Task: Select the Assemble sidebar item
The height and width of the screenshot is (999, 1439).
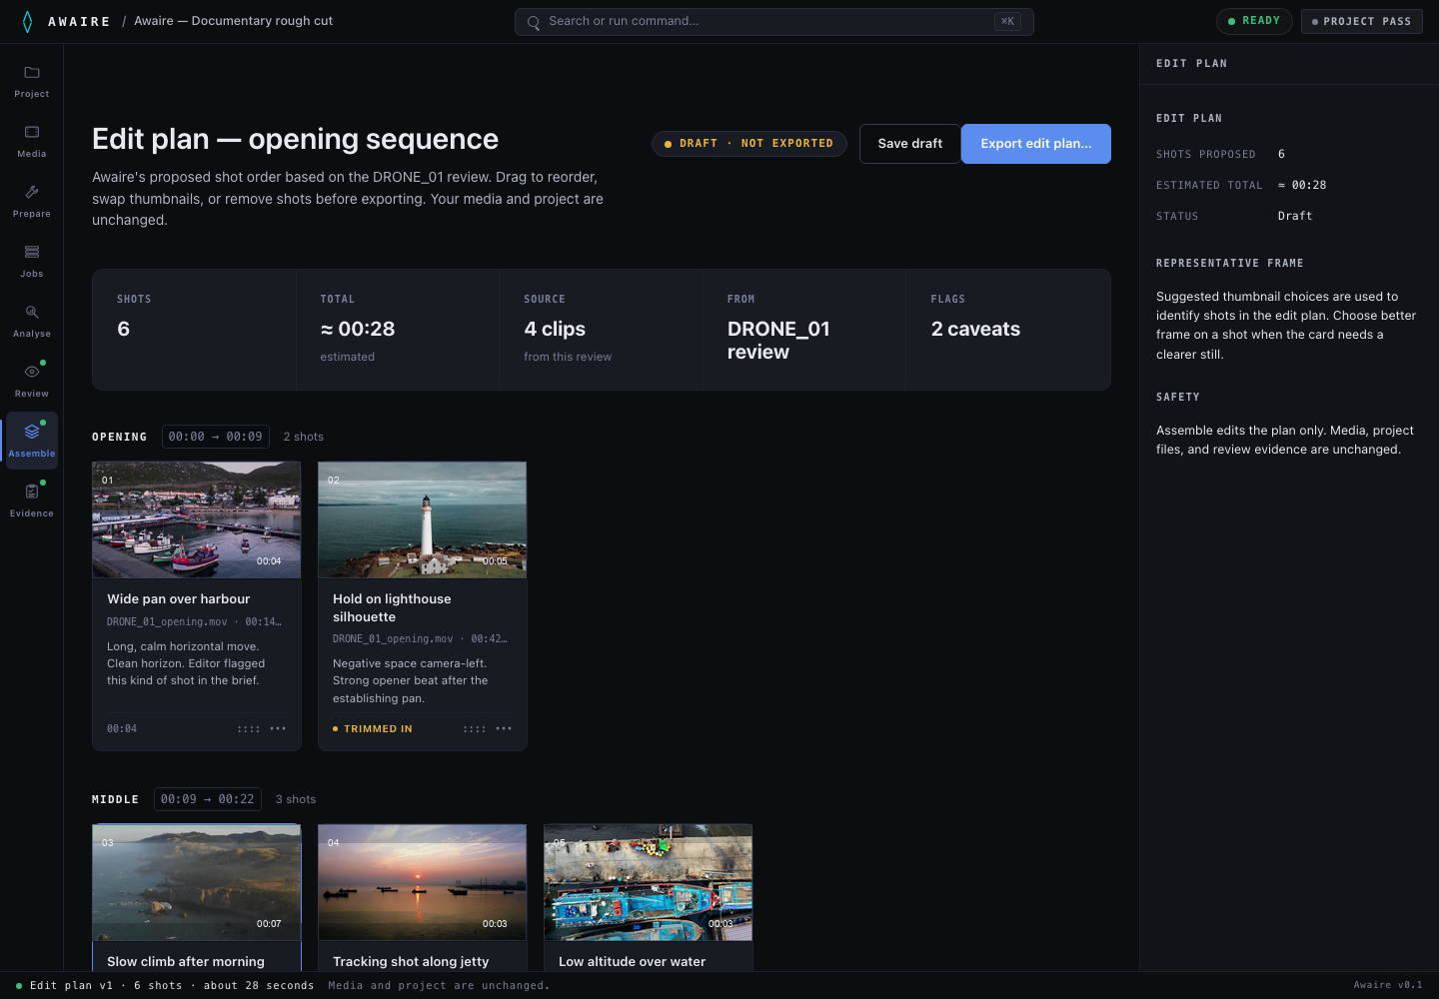Action: (32, 441)
